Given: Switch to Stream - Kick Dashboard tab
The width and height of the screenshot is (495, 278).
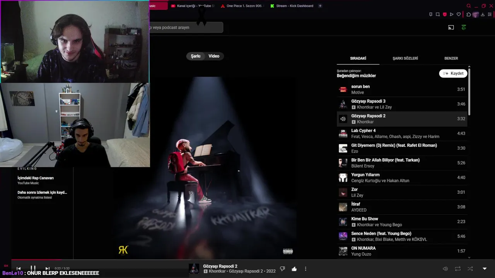Looking at the screenshot, I should pos(292,6).
